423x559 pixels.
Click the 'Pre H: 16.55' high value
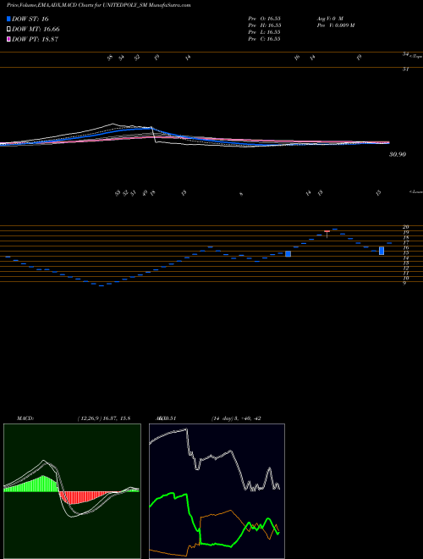point(264,25)
